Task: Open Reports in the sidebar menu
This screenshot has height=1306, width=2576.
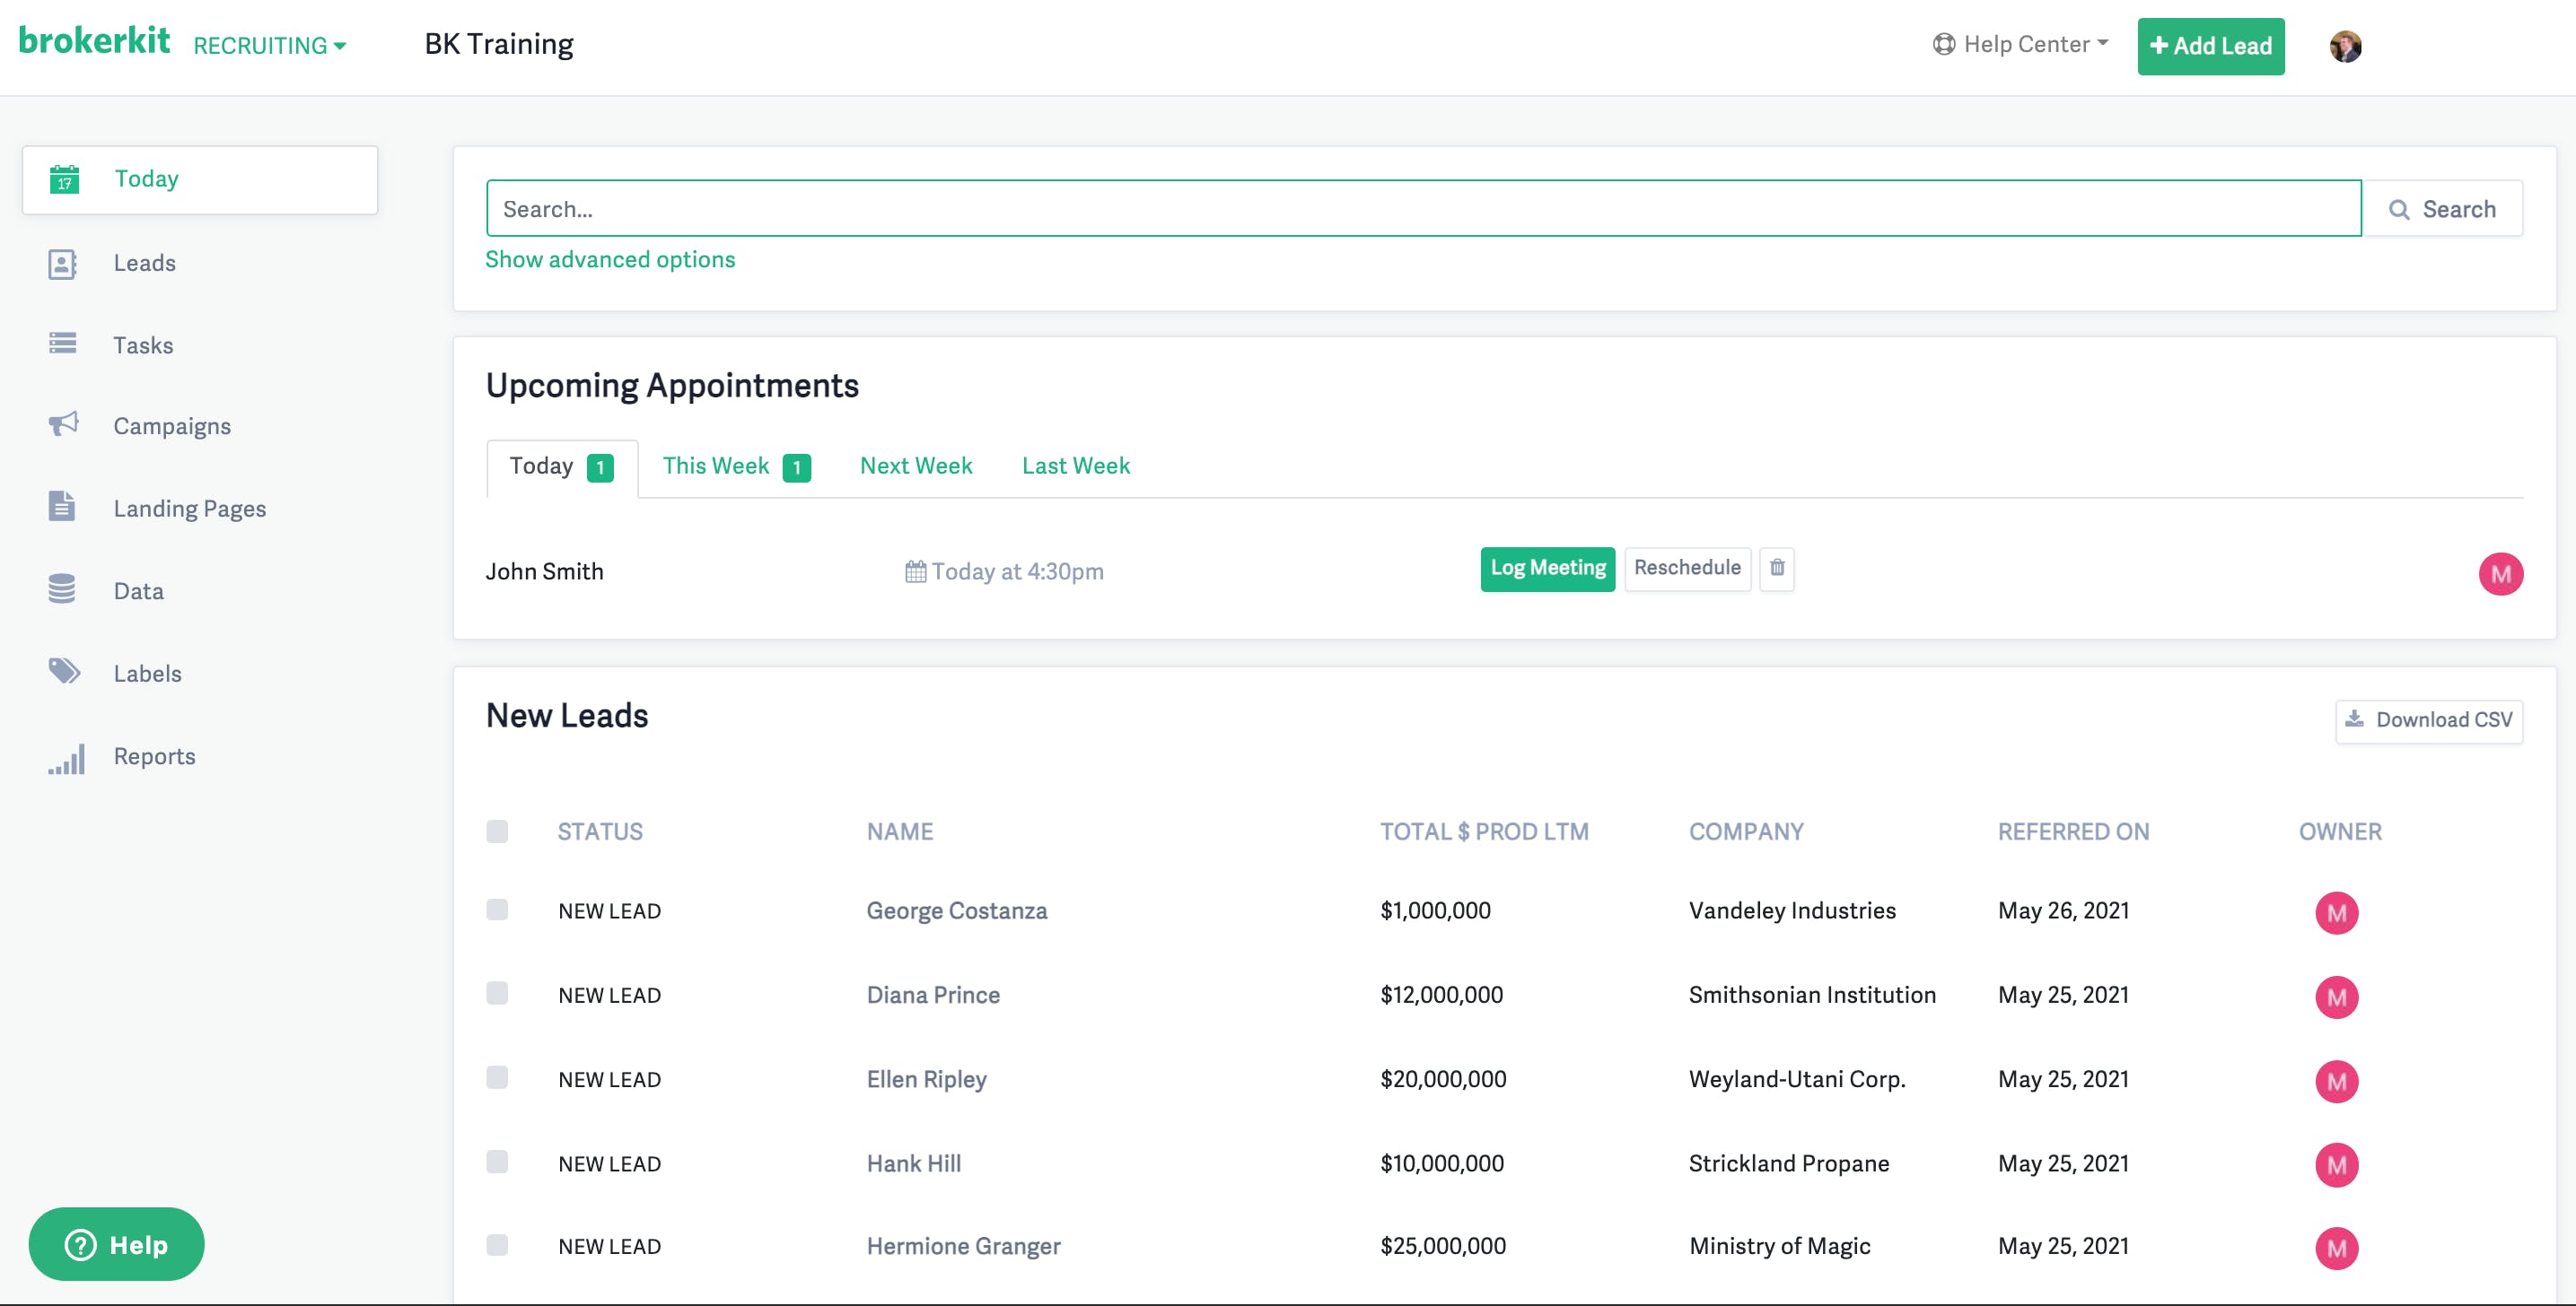Action: click(155, 756)
